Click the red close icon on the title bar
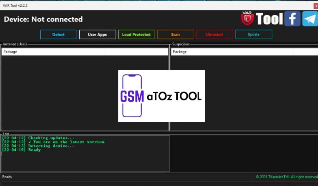Screen dimensions: 318x186 [x=316, y=5]
